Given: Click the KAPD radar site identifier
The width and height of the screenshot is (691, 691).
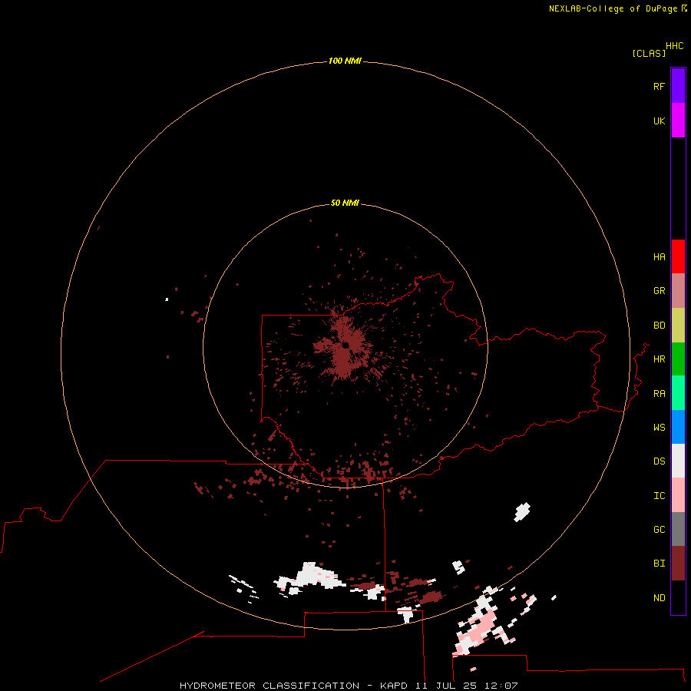Looking at the screenshot, I should [394, 686].
